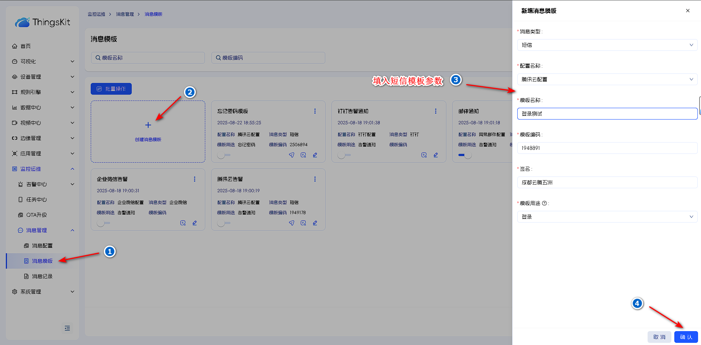Click the 确认 button
Image resolution: width=701 pixels, height=345 pixels.
(x=686, y=337)
